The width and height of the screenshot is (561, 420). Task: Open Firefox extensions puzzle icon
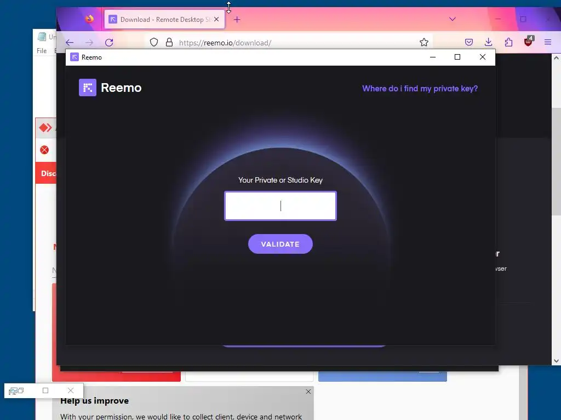(x=508, y=43)
